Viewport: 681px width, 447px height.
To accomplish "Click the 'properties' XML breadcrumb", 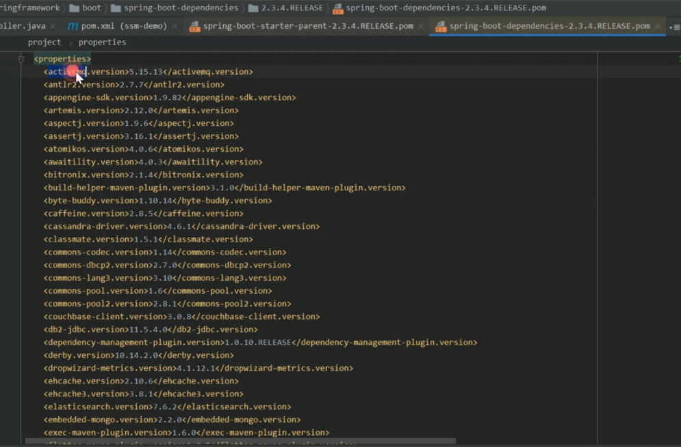I will tap(102, 42).
